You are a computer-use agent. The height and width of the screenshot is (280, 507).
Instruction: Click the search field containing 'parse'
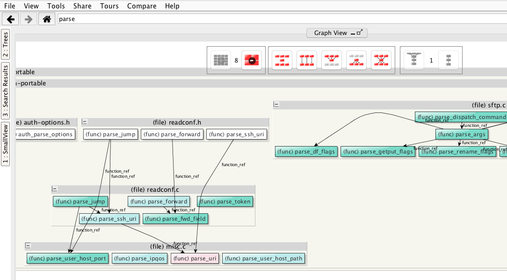(281, 19)
